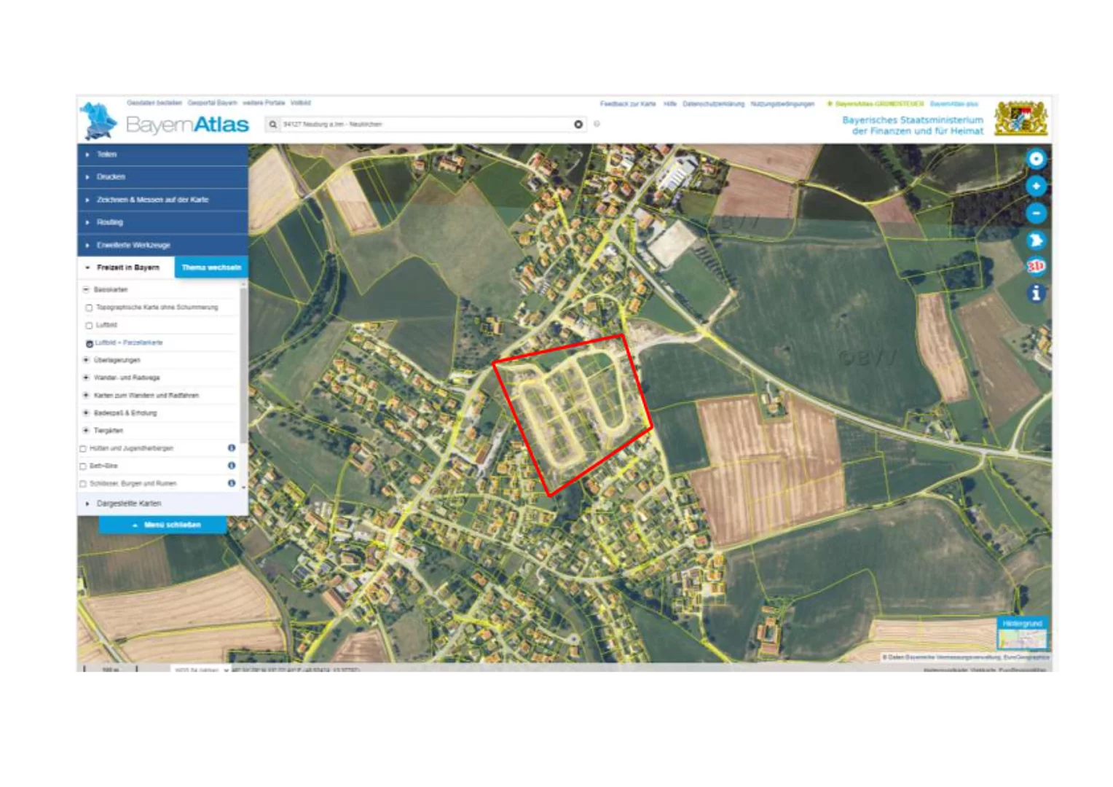Switch to 3D view

click(1036, 267)
